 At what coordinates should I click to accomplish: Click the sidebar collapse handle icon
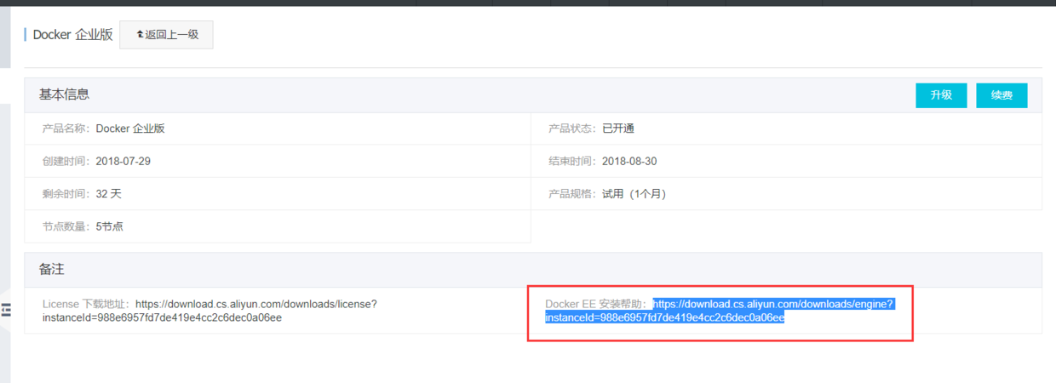5,311
